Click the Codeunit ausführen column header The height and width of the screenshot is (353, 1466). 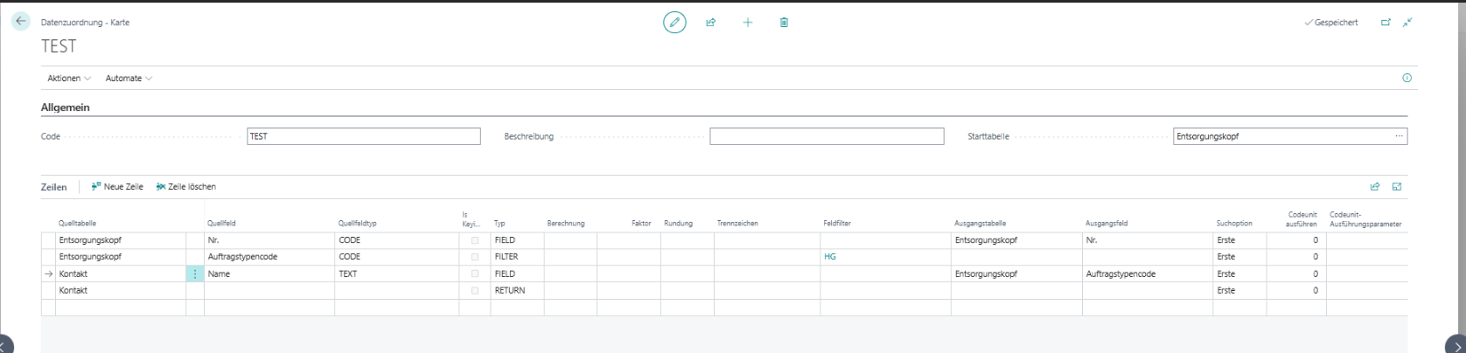pos(1302,219)
